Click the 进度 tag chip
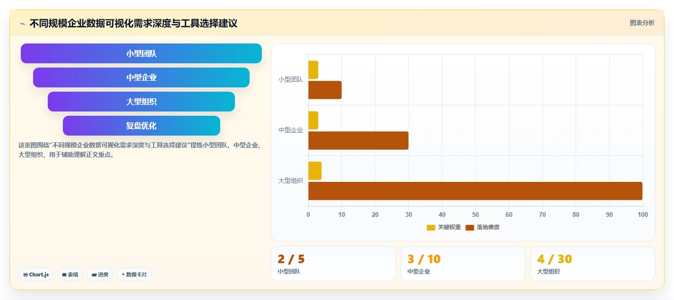Screen dimensions: 674x300 pyautogui.click(x=100, y=274)
